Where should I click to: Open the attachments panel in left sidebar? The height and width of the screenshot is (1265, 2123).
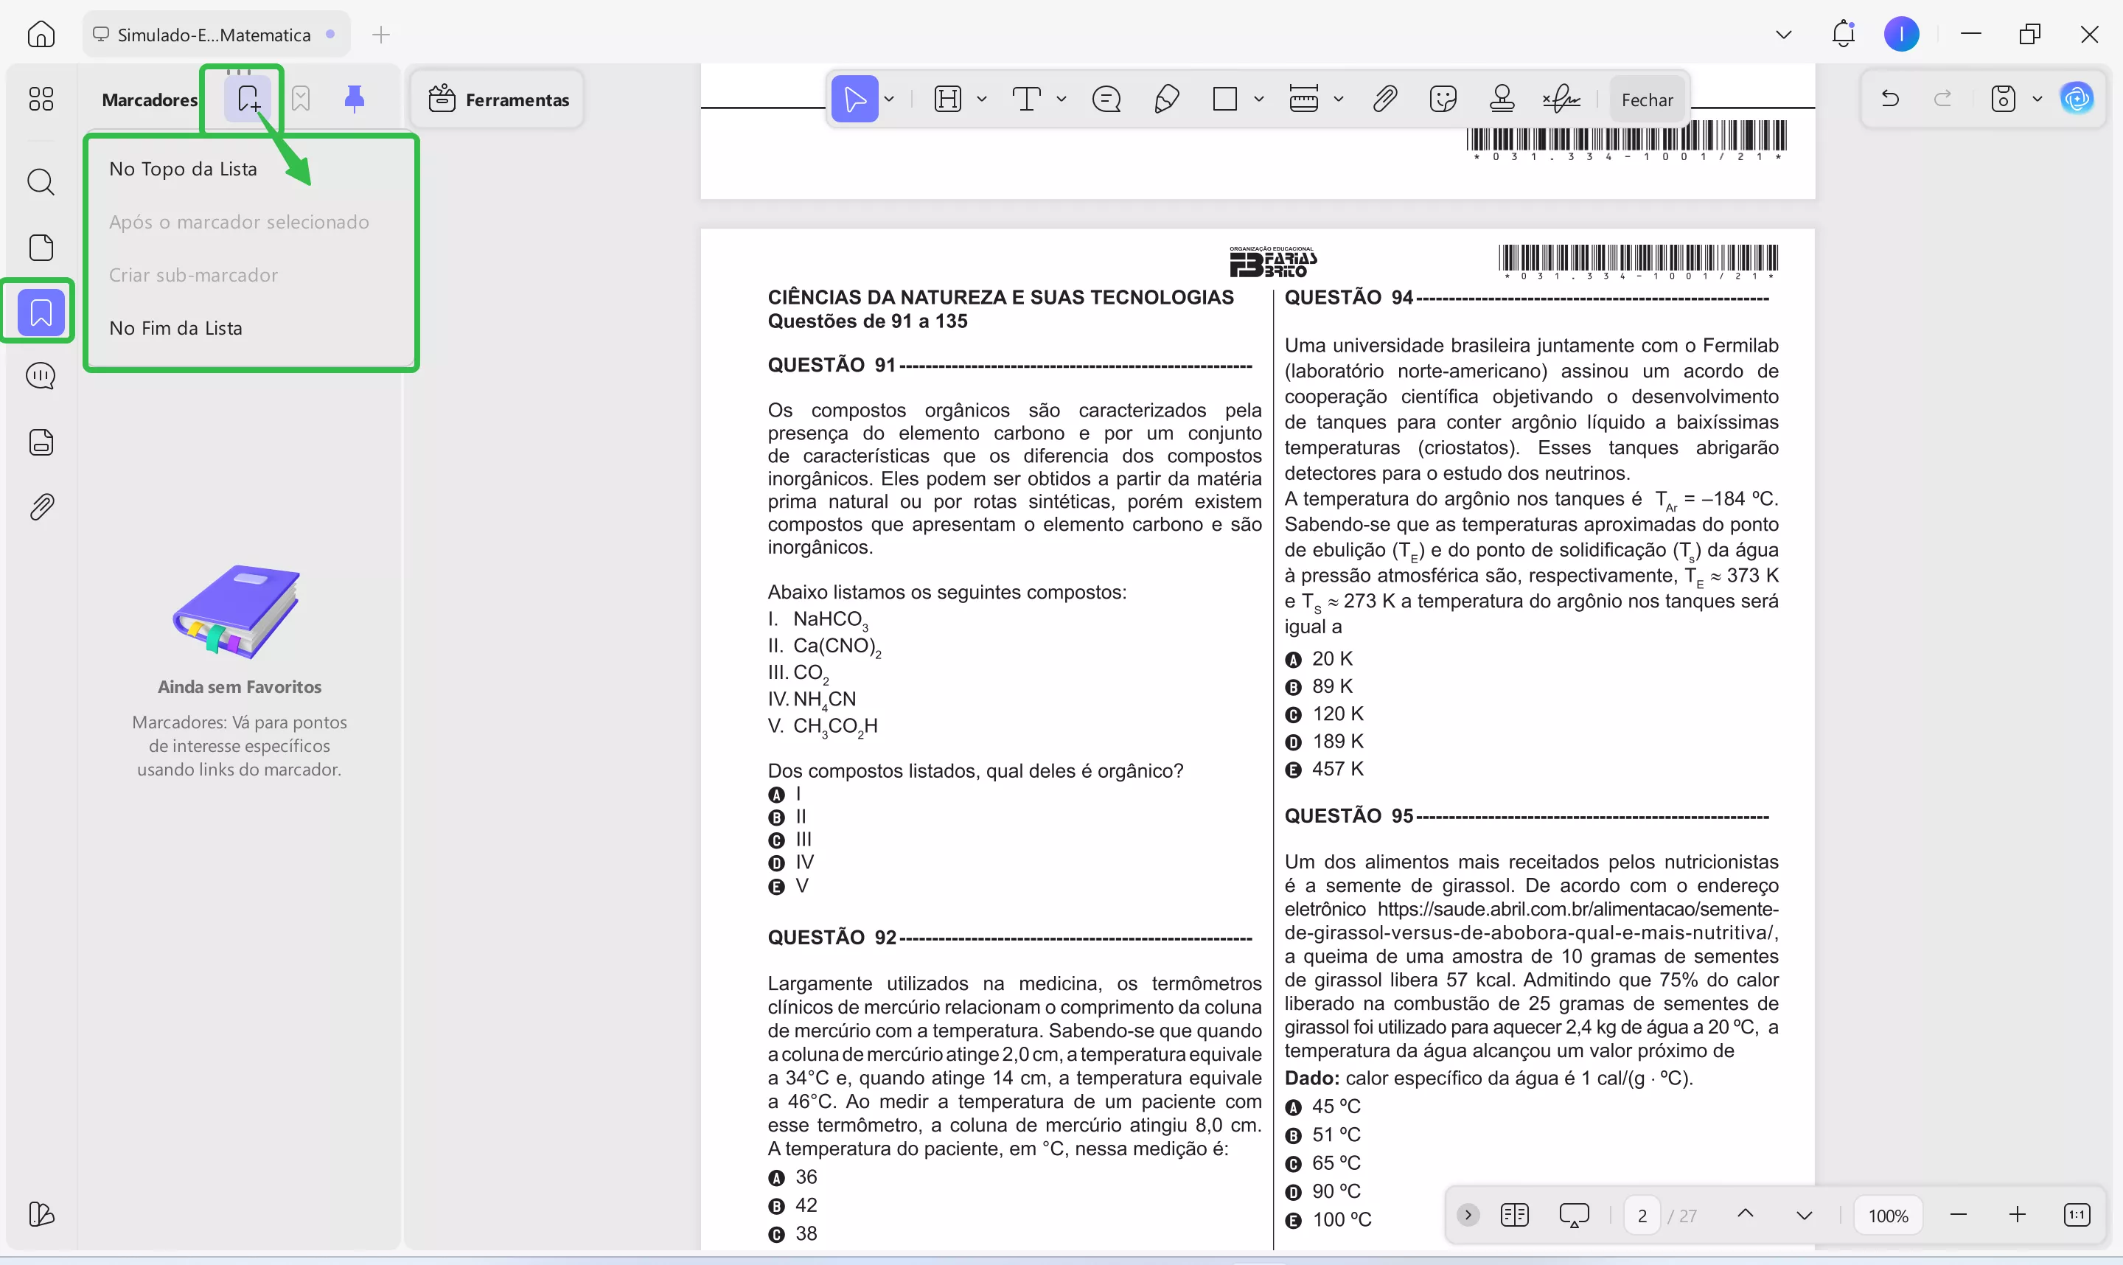tap(41, 507)
